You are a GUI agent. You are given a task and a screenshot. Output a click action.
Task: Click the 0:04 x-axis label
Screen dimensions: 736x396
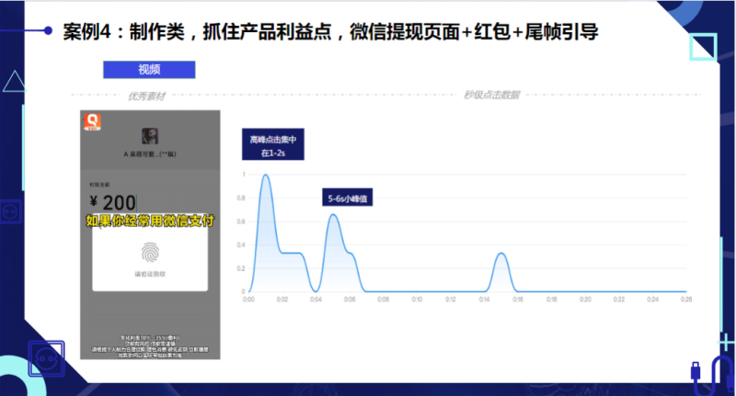pyautogui.click(x=316, y=300)
